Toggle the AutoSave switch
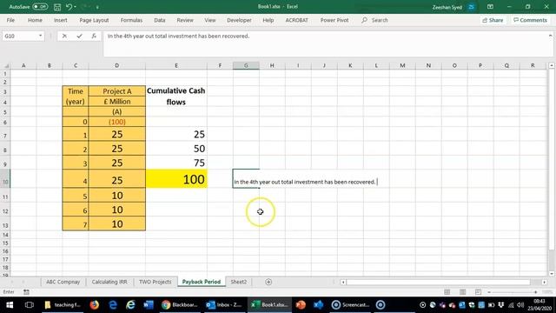This screenshot has width=556, height=313. coord(40,7)
